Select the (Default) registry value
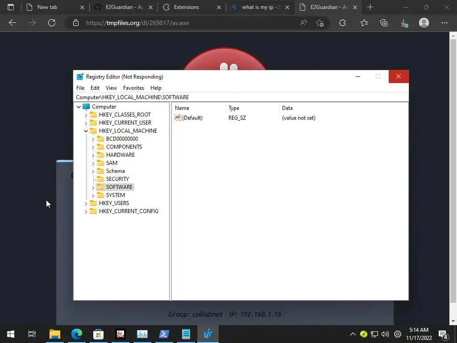Image resolution: width=457 pixels, height=343 pixels. click(192, 118)
